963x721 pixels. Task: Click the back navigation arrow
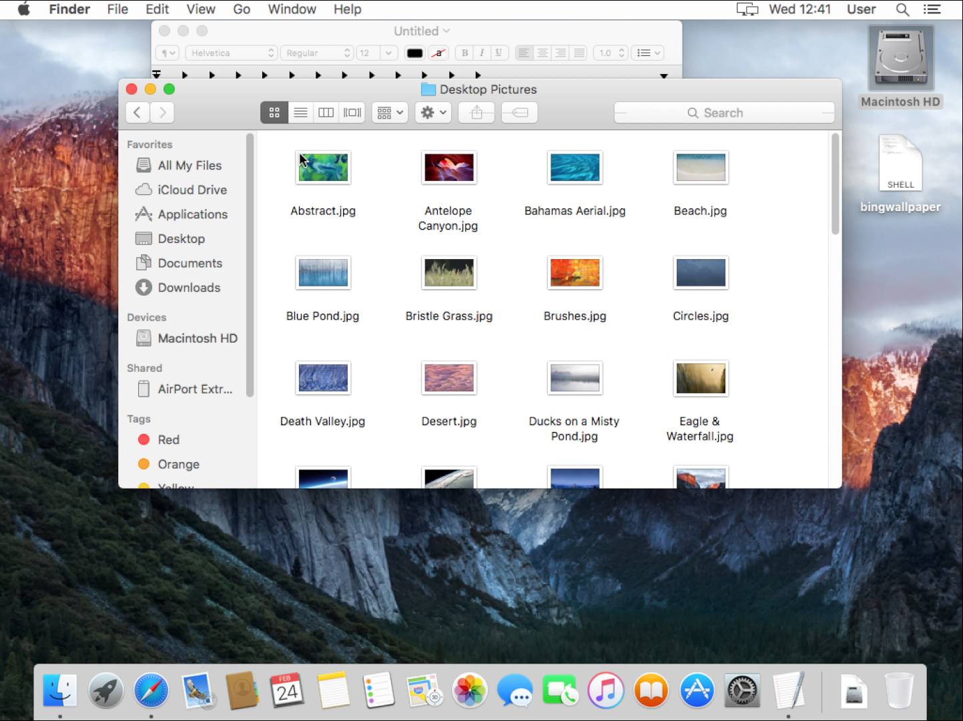(x=137, y=112)
